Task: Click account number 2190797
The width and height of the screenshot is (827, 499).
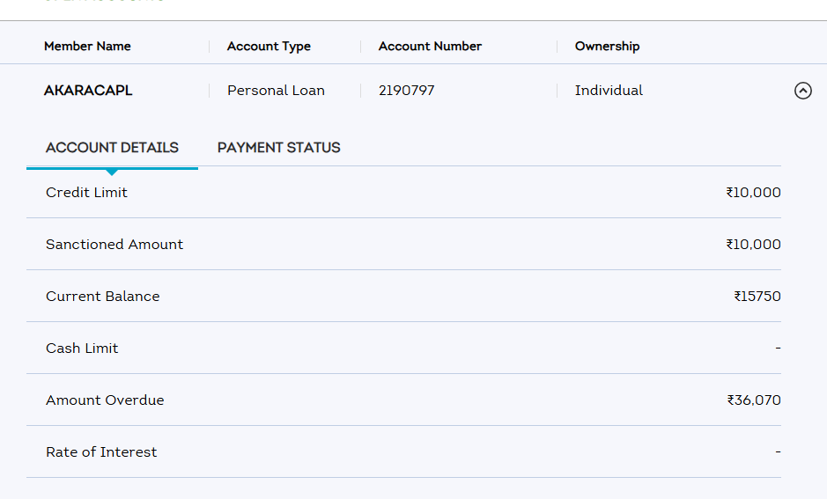Action: (406, 90)
